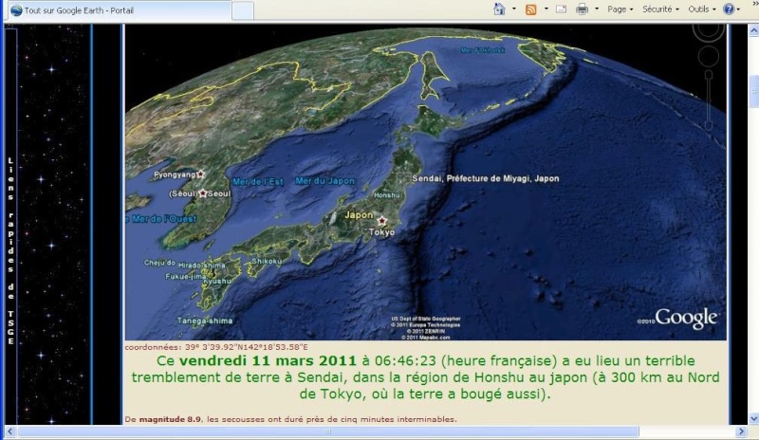
Task: Open the RSS feeds dropdown arrow
Action: pos(546,9)
